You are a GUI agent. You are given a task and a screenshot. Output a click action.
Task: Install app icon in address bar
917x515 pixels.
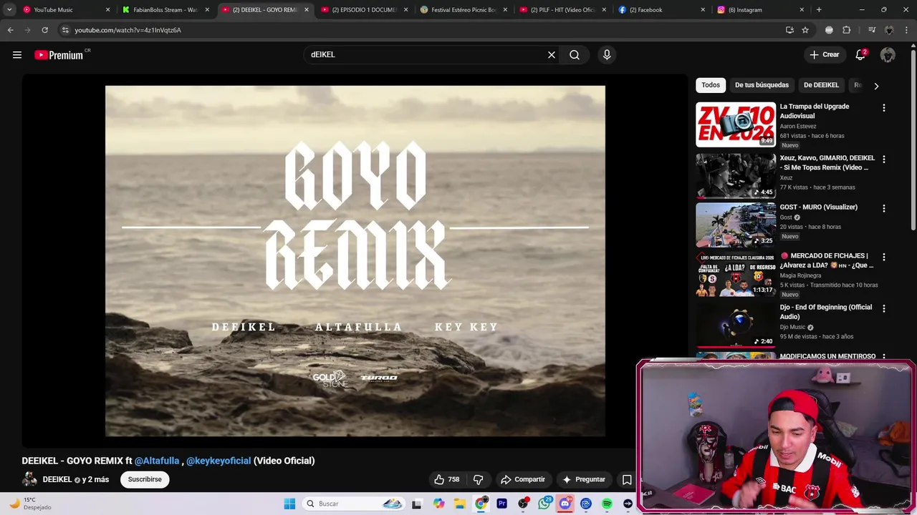point(789,30)
